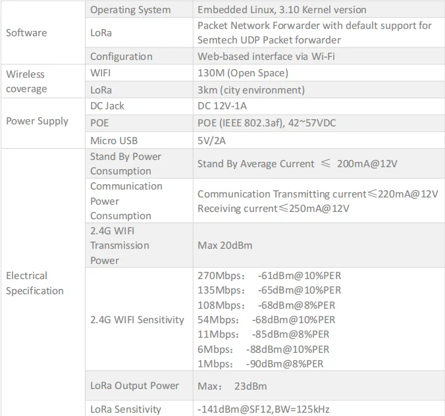Select the Power Supply category cell

tap(43, 123)
